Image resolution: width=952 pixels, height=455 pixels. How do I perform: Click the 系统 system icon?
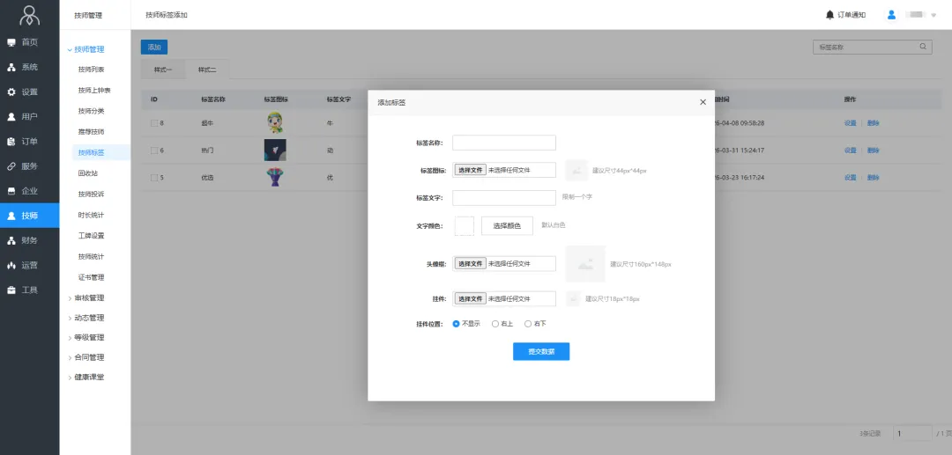pos(11,67)
